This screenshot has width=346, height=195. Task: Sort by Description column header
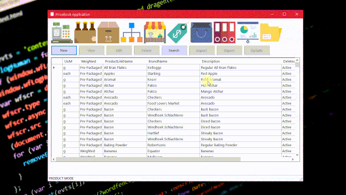coord(241,61)
